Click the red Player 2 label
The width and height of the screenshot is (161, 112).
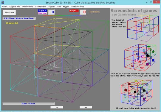pyautogui.click(x=74, y=10)
